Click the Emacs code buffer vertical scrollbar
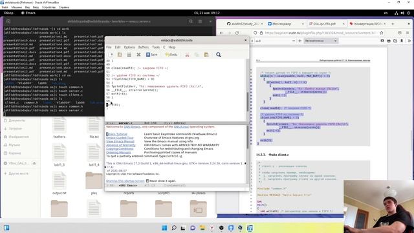414x233 pixels. (247, 90)
